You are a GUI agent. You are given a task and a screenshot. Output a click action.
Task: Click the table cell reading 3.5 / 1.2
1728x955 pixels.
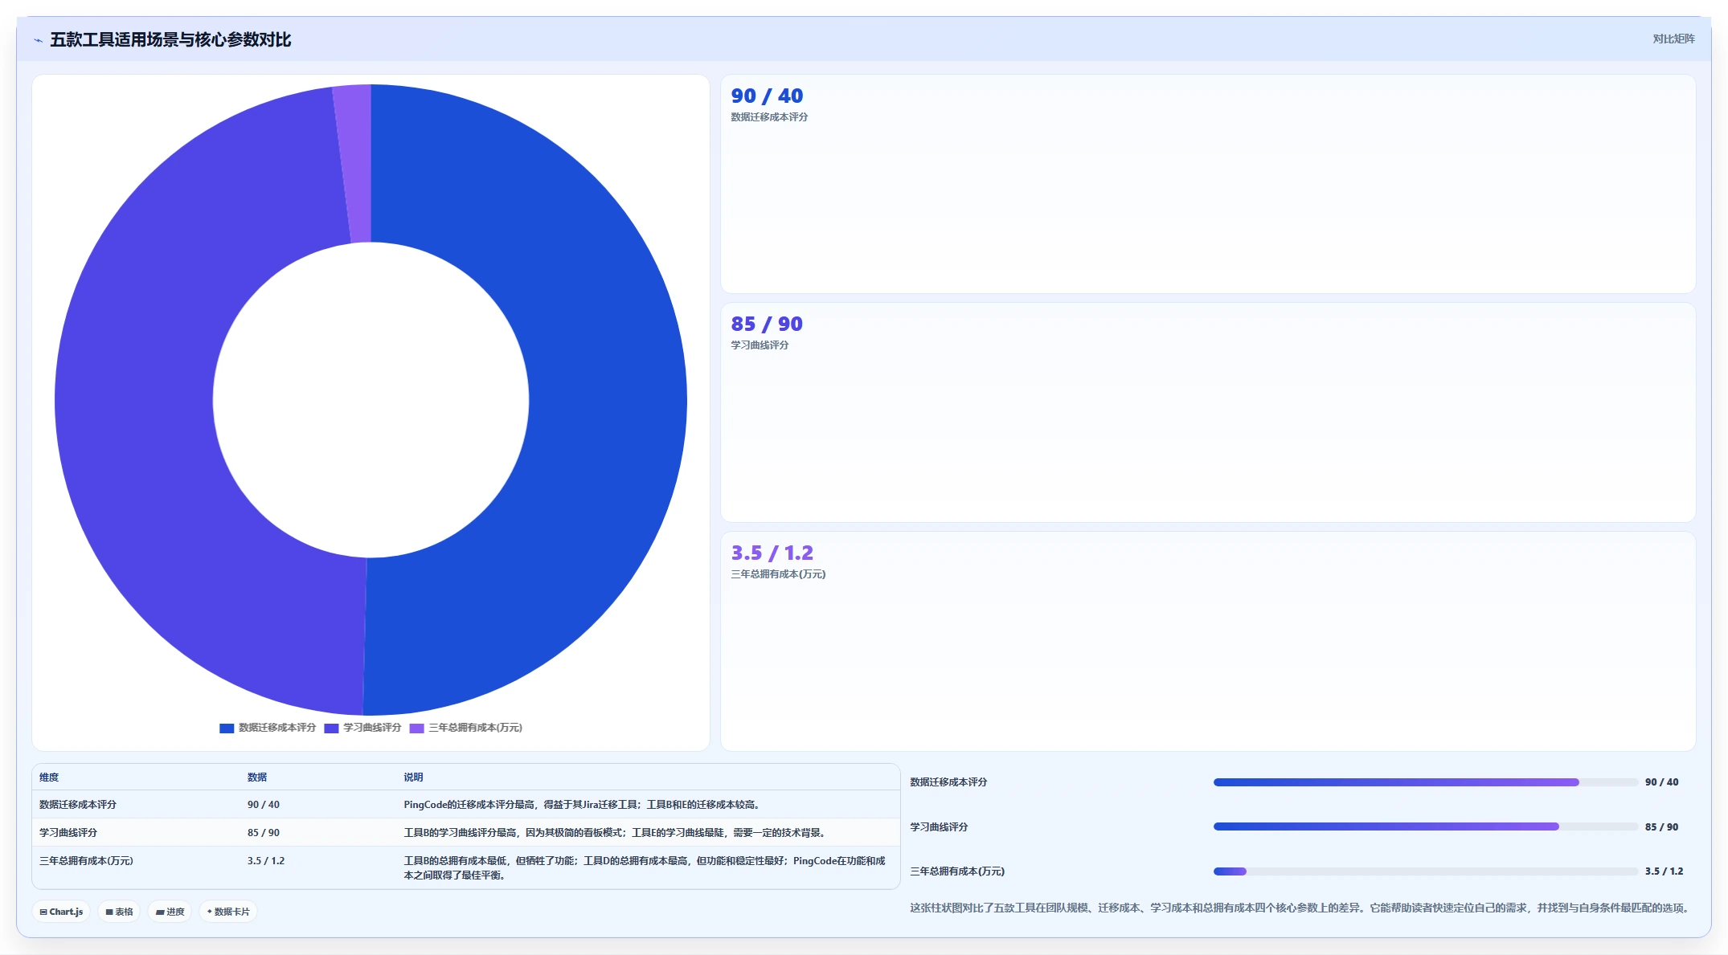point(266,861)
